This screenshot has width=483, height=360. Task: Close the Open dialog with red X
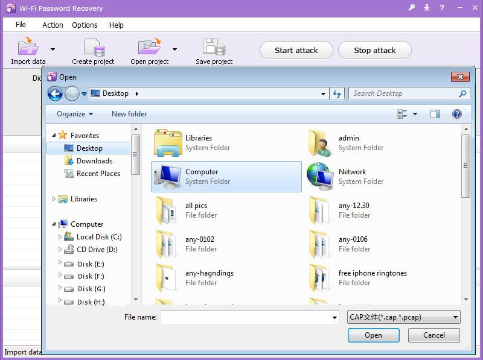[460, 77]
